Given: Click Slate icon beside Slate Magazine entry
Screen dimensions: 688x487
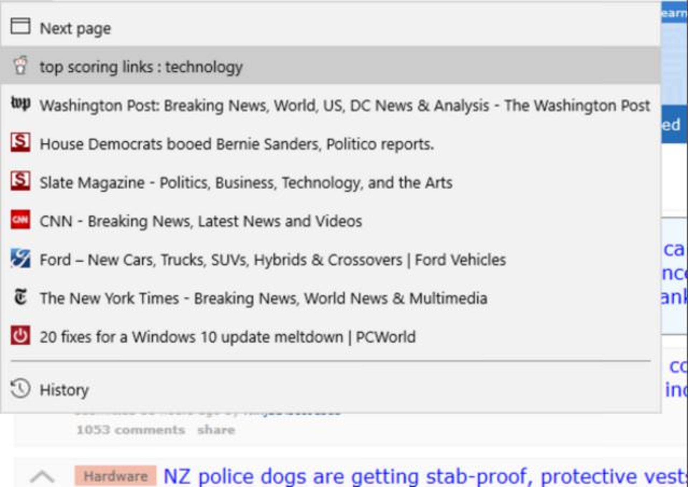Looking at the screenshot, I should (20, 181).
